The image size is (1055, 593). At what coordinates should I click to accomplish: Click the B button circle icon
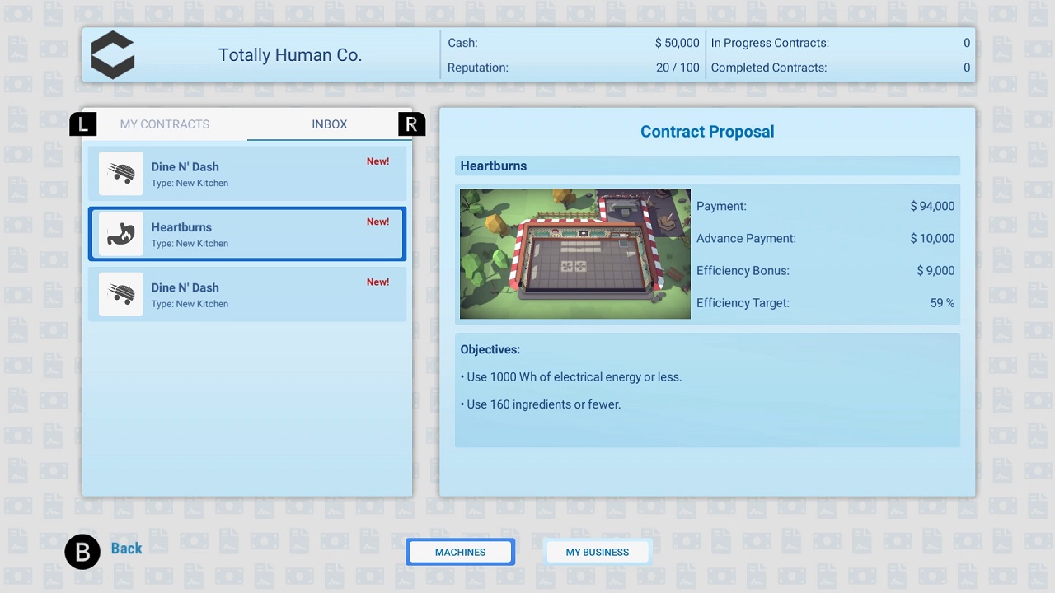(82, 552)
